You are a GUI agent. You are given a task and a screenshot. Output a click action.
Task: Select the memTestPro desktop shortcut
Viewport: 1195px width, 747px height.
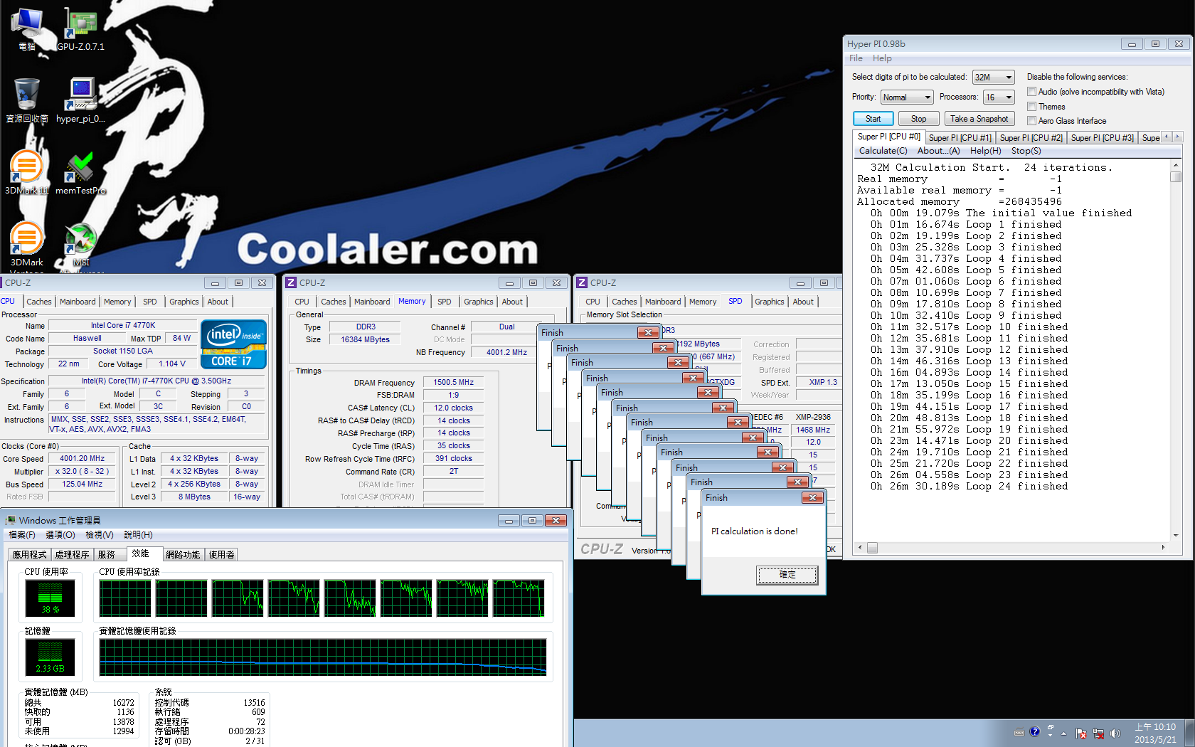80,172
